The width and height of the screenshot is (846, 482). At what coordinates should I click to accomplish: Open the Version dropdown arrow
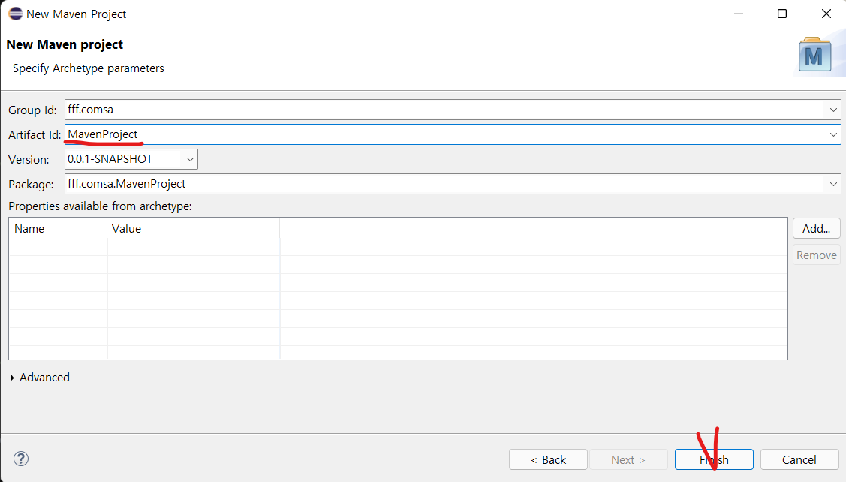[x=190, y=159]
